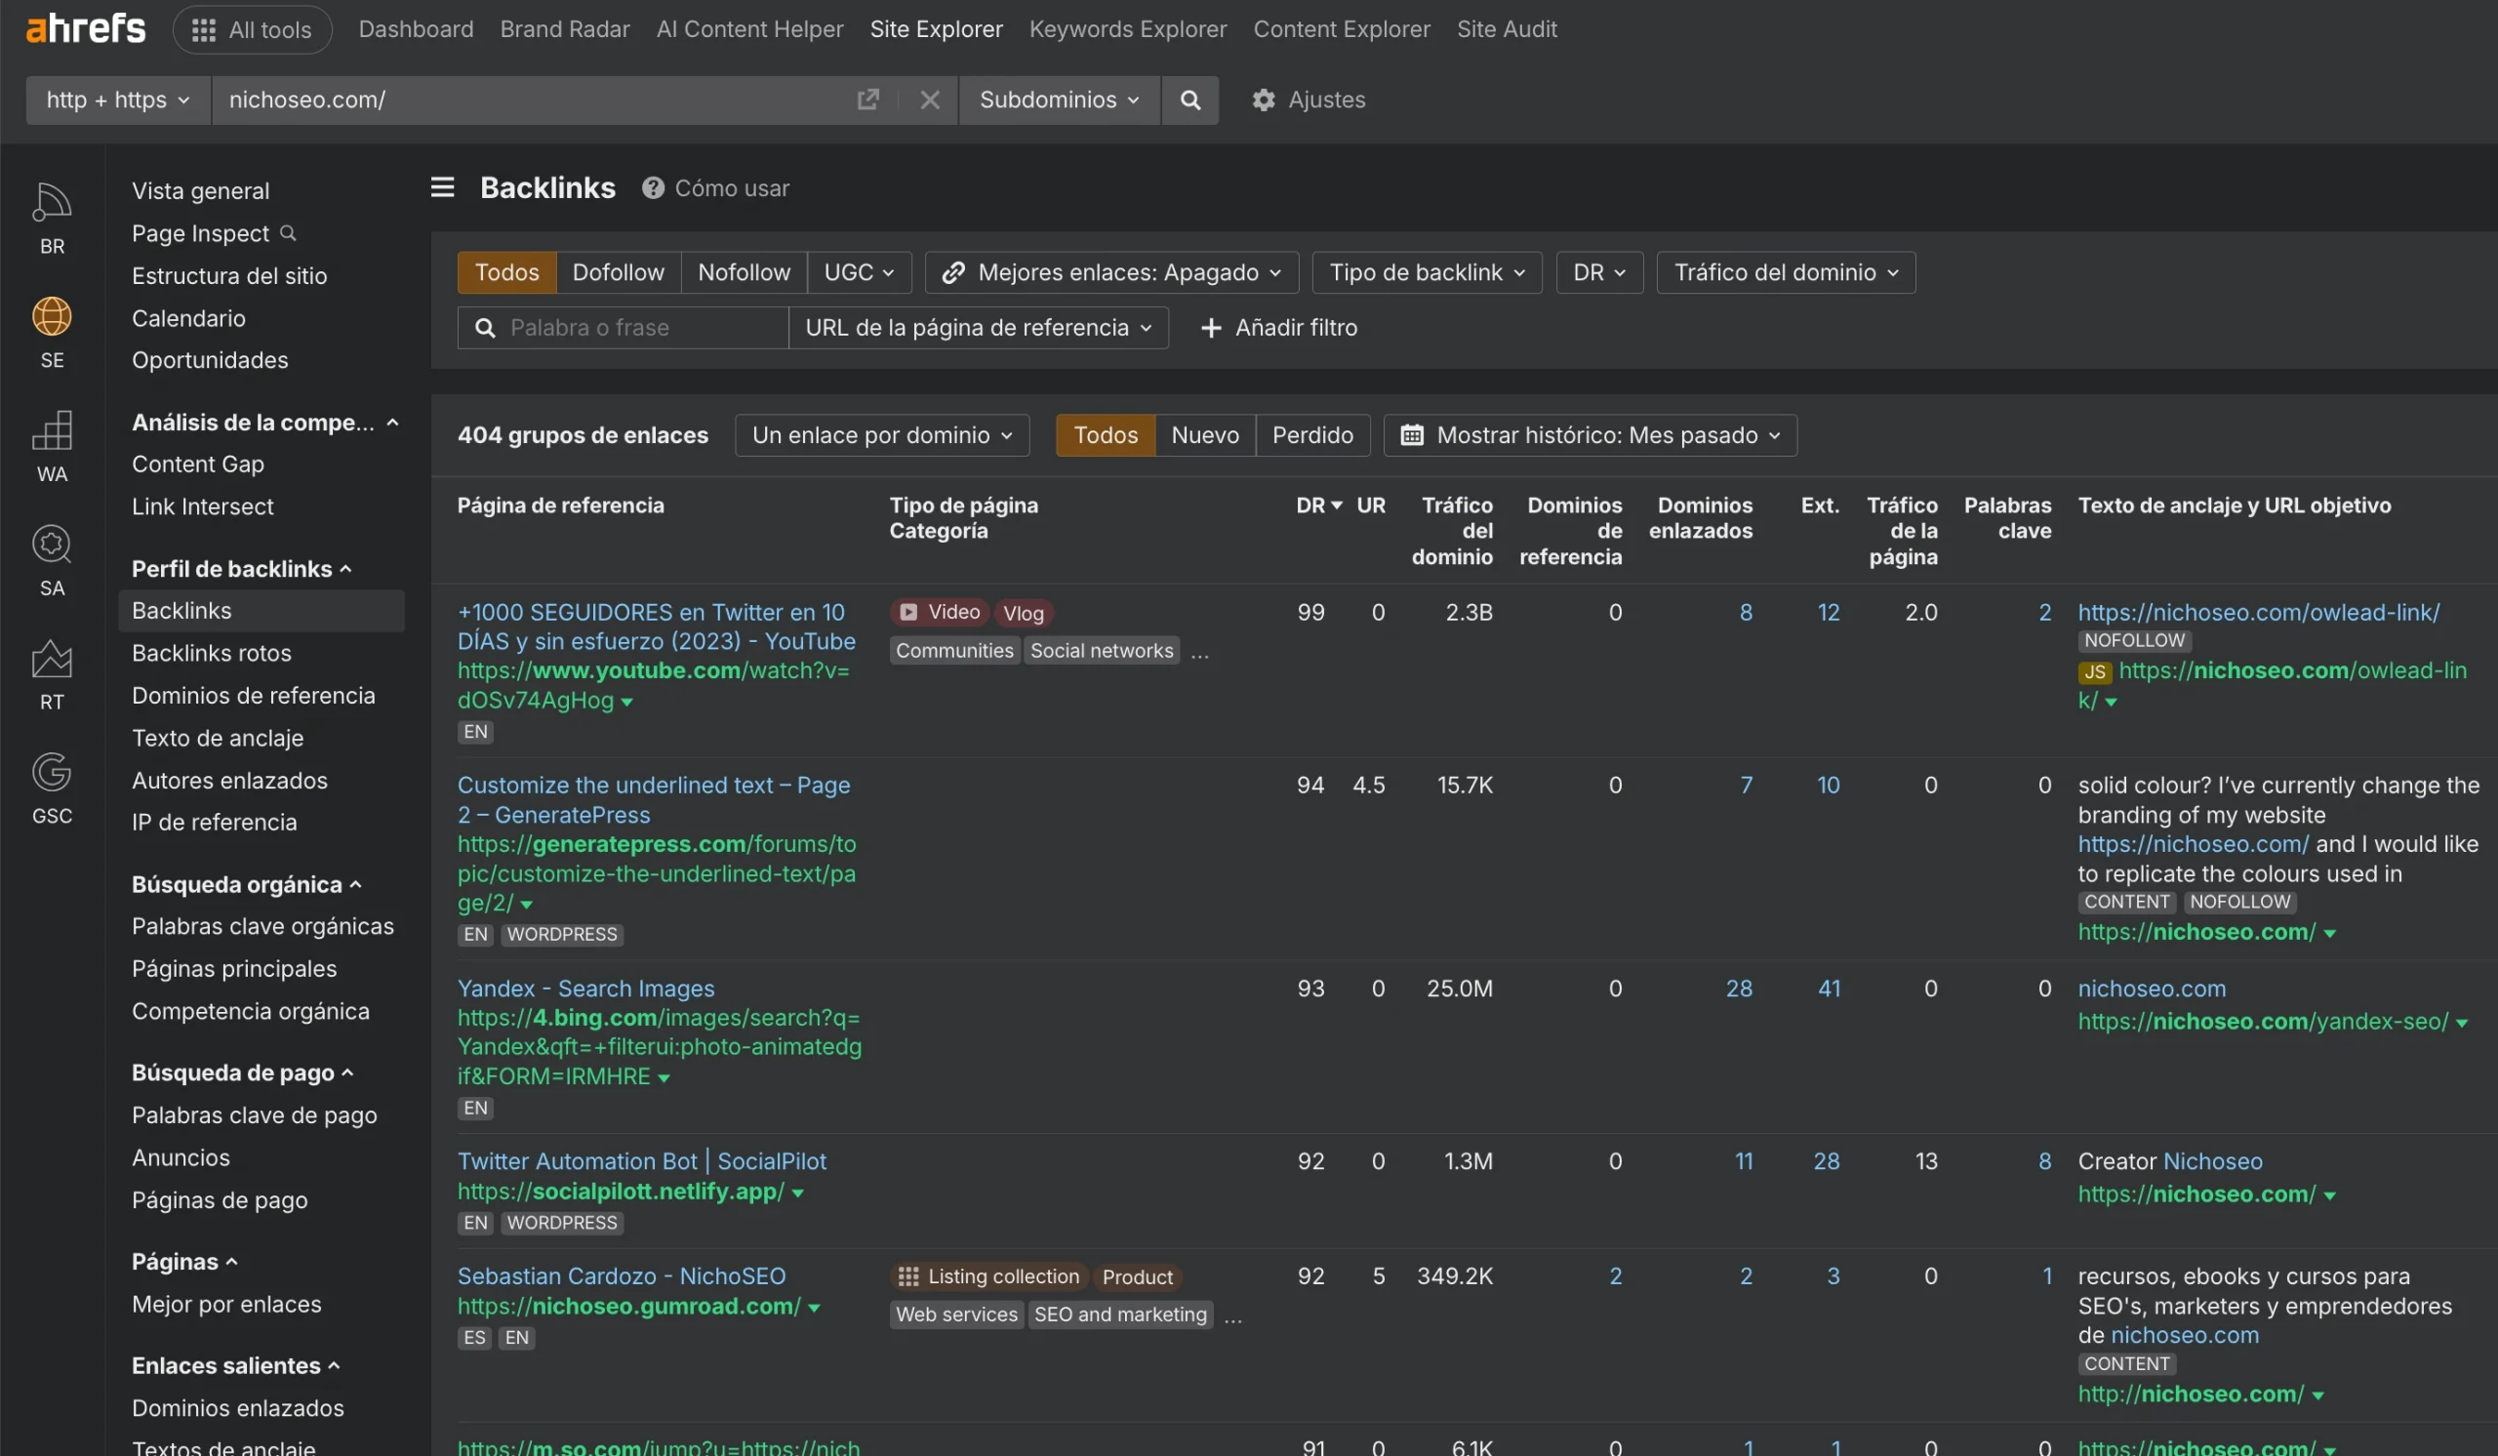Open target URL in new tab icon
The width and height of the screenshot is (2498, 1456).
tap(867, 100)
